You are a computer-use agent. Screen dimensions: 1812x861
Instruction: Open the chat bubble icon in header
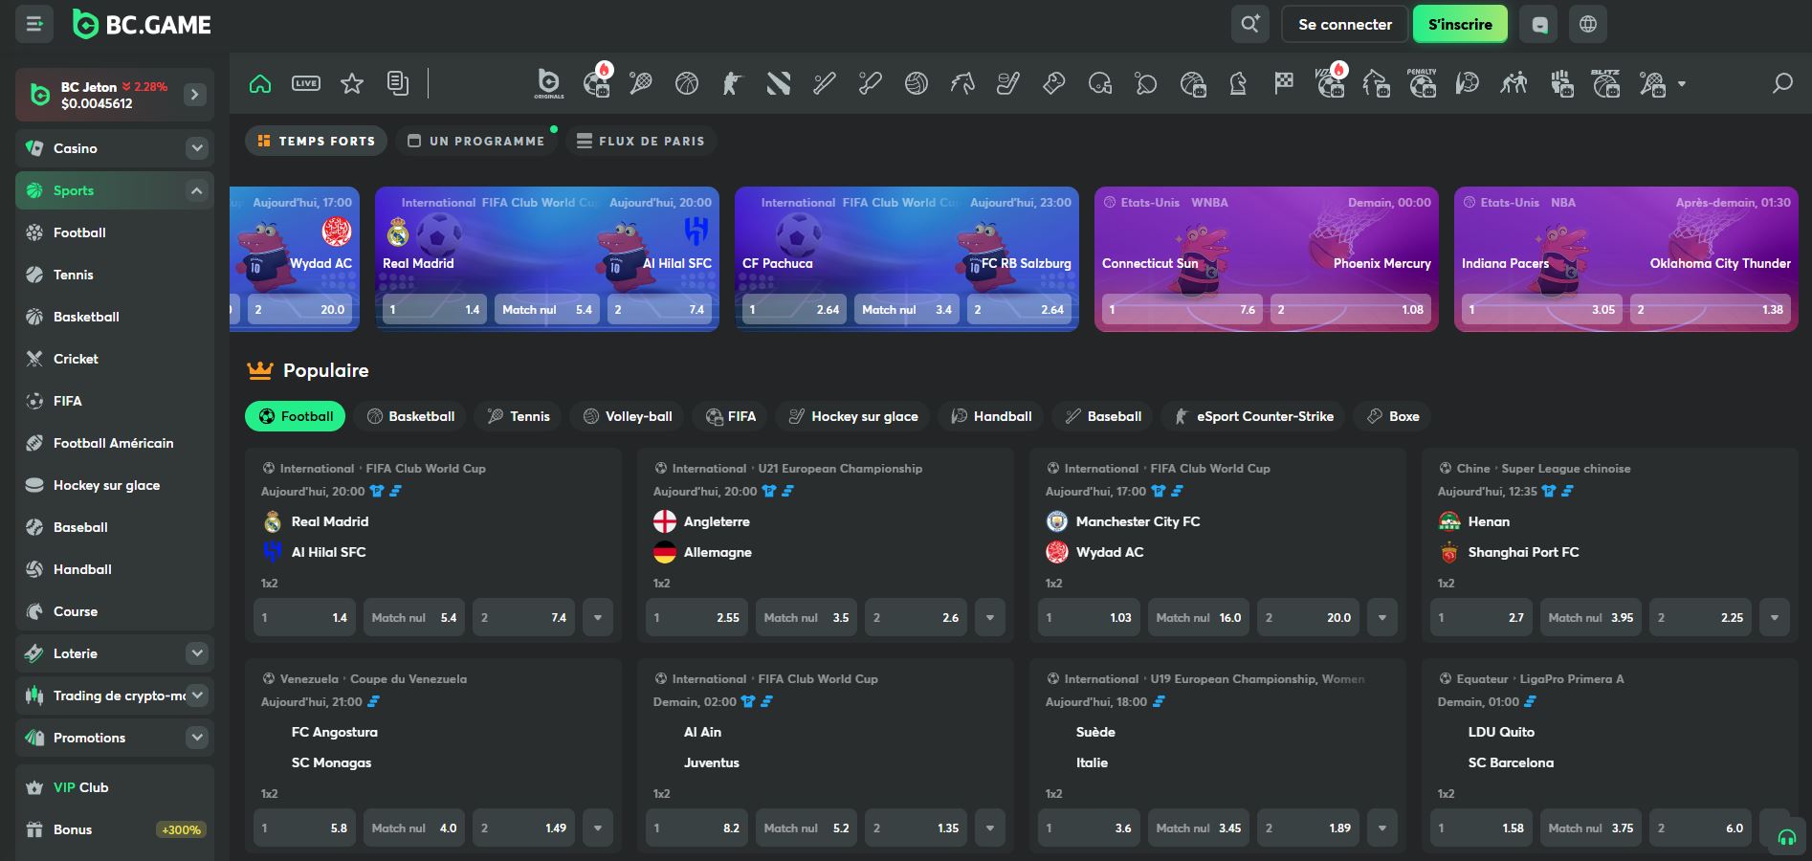point(1540,24)
